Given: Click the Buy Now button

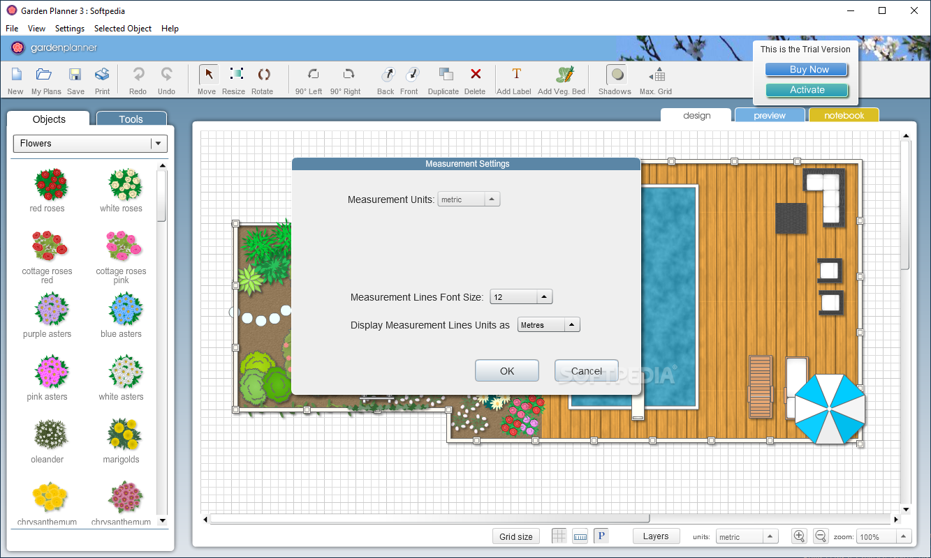Looking at the screenshot, I should click(807, 70).
